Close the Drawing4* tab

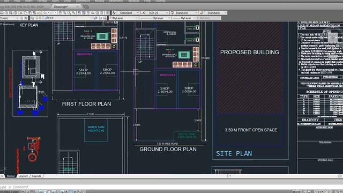77,7
